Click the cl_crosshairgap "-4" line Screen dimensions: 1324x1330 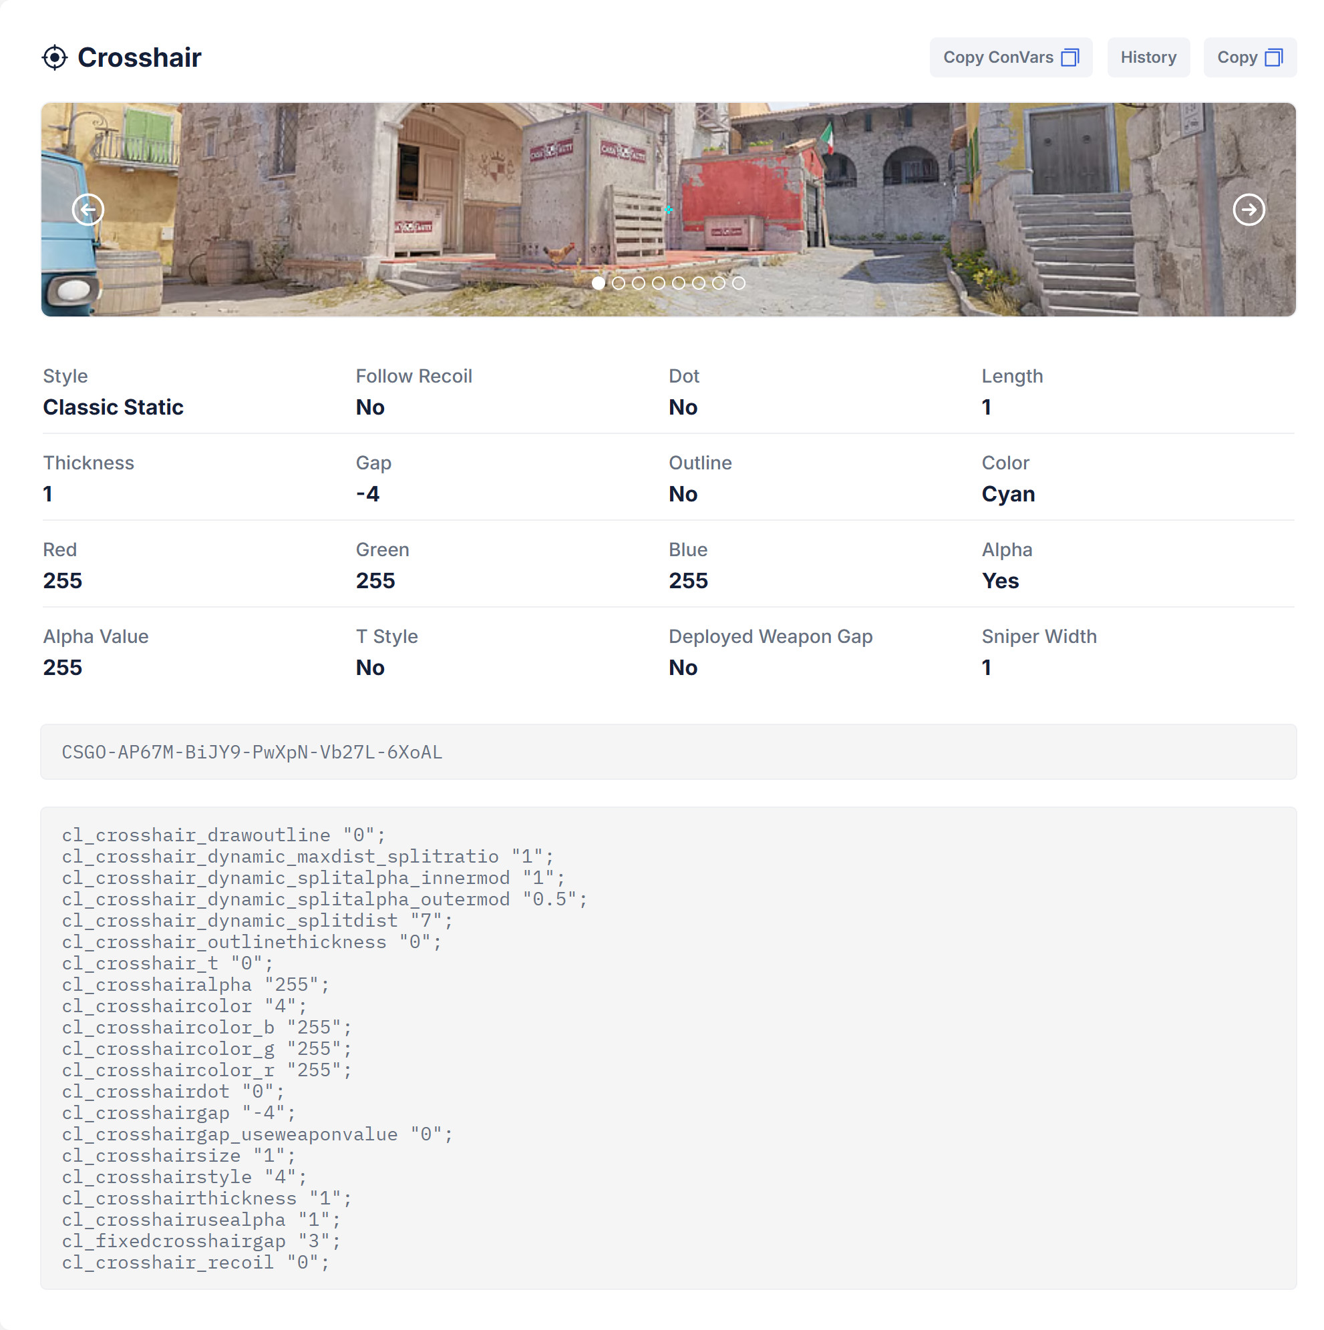(x=178, y=1113)
